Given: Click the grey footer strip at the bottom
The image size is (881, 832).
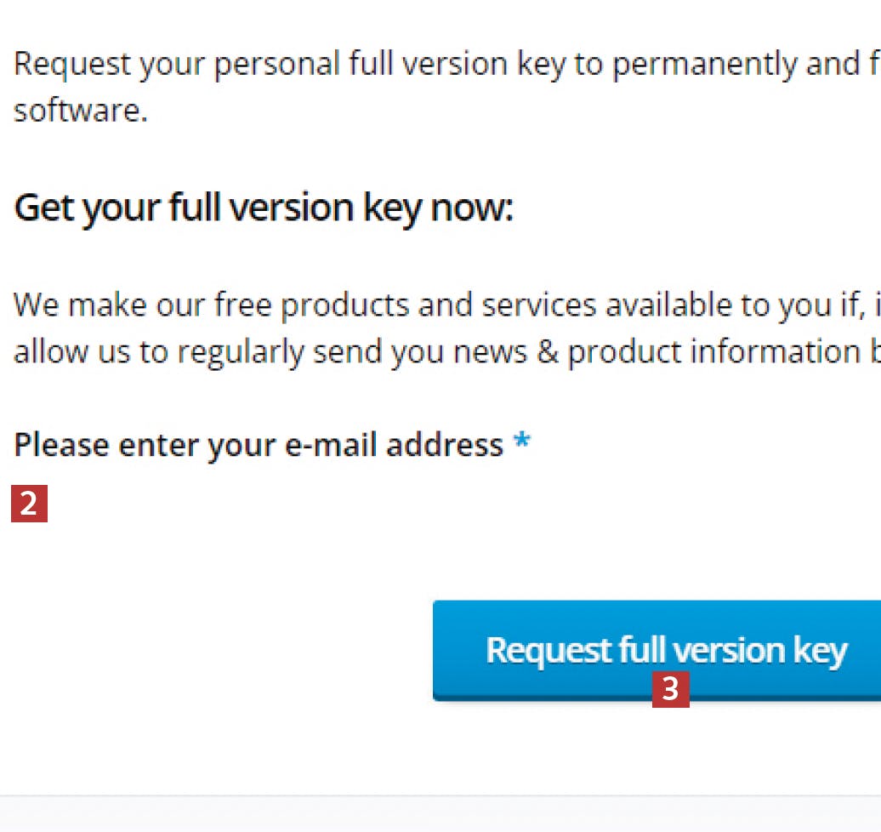Looking at the screenshot, I should 440,814.
